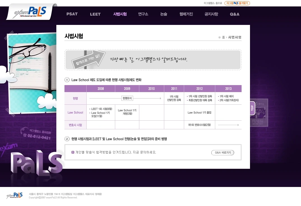Open the Q&A menu in the navigation bar
Screen dimensions: 301x206
(x=234, y=14)
